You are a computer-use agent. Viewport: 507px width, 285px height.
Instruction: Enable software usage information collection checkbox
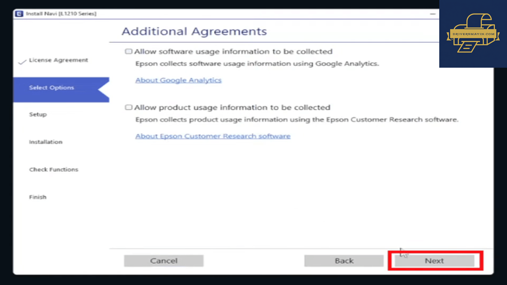[128, 51]
